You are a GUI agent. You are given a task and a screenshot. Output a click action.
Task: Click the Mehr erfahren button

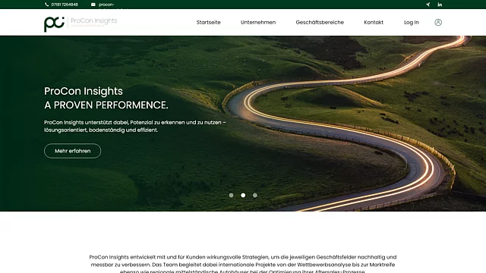73,151
